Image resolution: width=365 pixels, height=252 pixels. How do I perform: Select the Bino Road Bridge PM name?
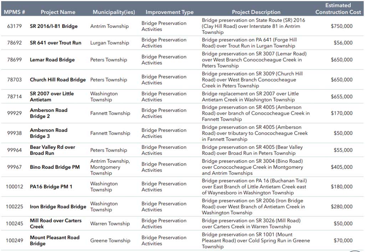click(x=55, y=167)
